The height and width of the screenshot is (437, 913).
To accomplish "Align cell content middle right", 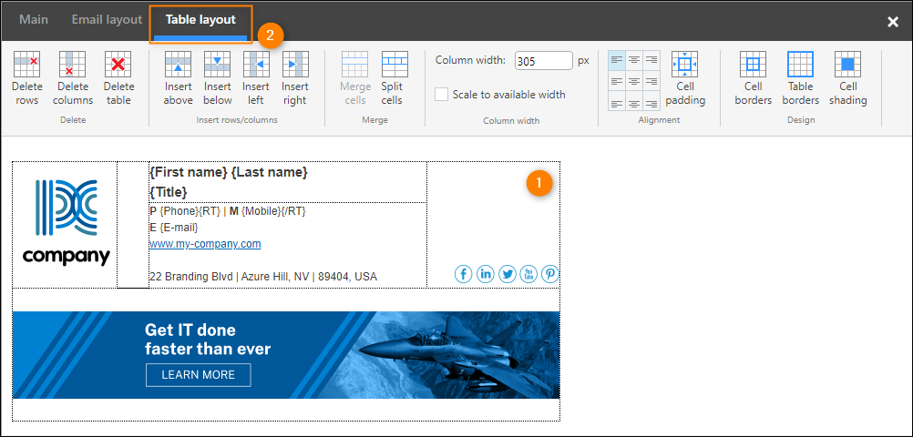I will (x=652, y=81).
